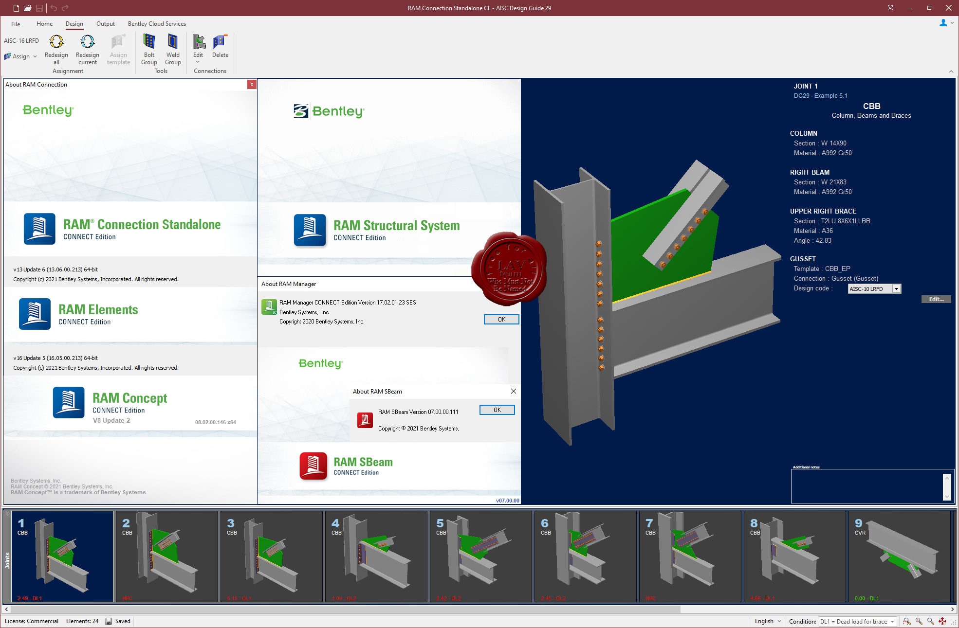The width and height of the screenshot is (959, 628).
Task: Expand the Assign dropdown arrow
Action: pos(35,56)
